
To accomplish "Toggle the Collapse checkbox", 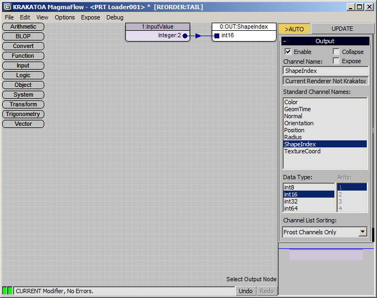I will point(336,52).
